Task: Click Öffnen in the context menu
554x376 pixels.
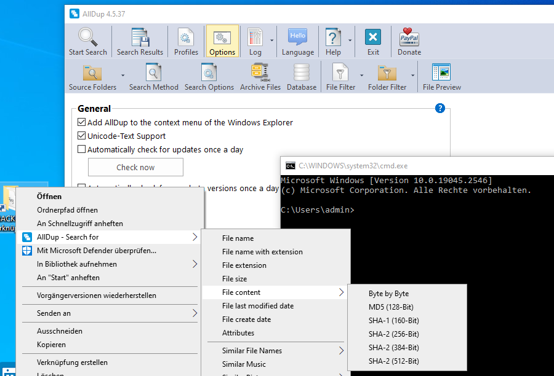Action: [x=49, y=197]
